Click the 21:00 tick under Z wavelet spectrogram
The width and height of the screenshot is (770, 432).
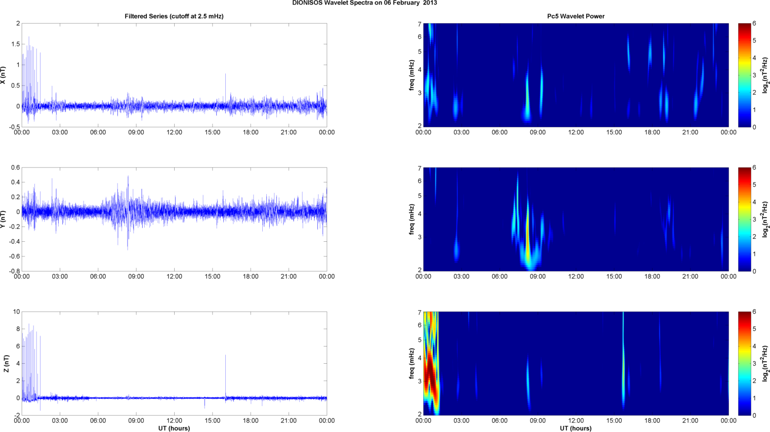click(x=691, y=421)
